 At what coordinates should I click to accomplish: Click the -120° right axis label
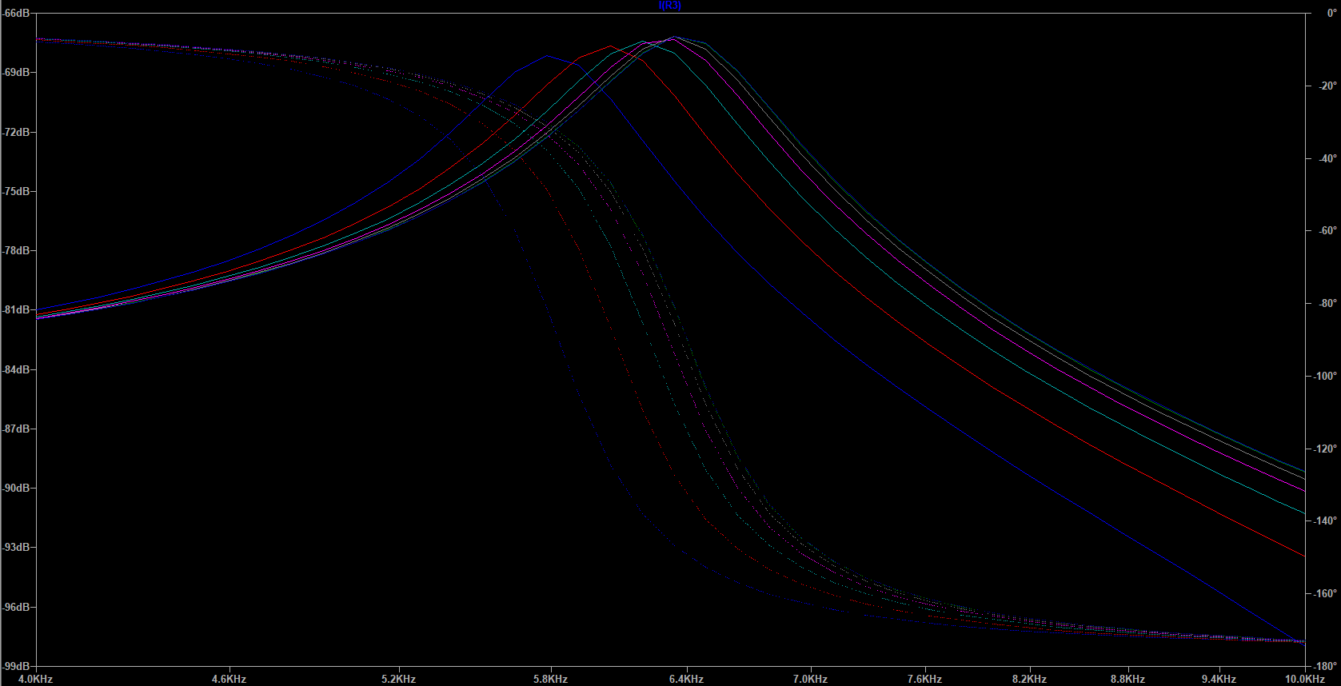point(1325,449)
